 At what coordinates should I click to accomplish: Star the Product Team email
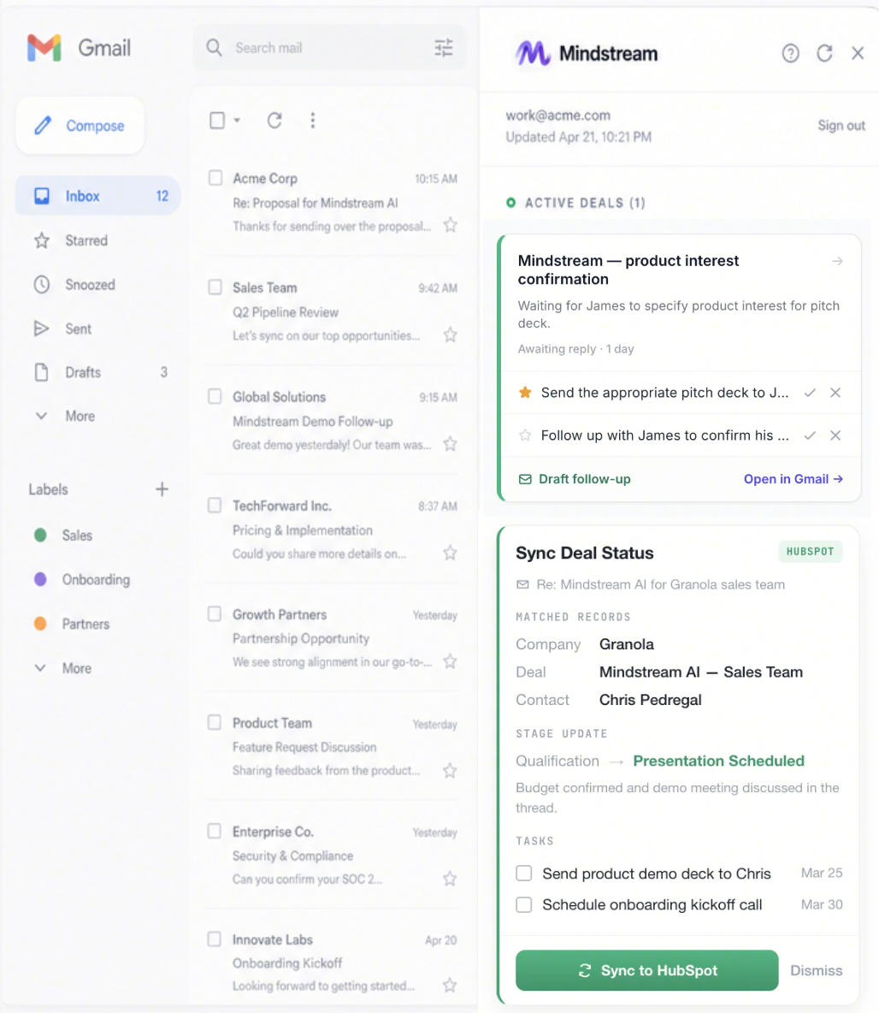(450, 771)
